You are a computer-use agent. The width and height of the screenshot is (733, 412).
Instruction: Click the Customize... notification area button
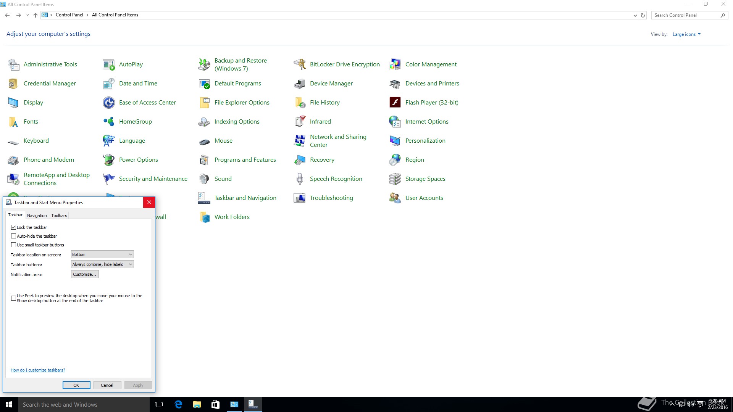click(x=85, y=274)
